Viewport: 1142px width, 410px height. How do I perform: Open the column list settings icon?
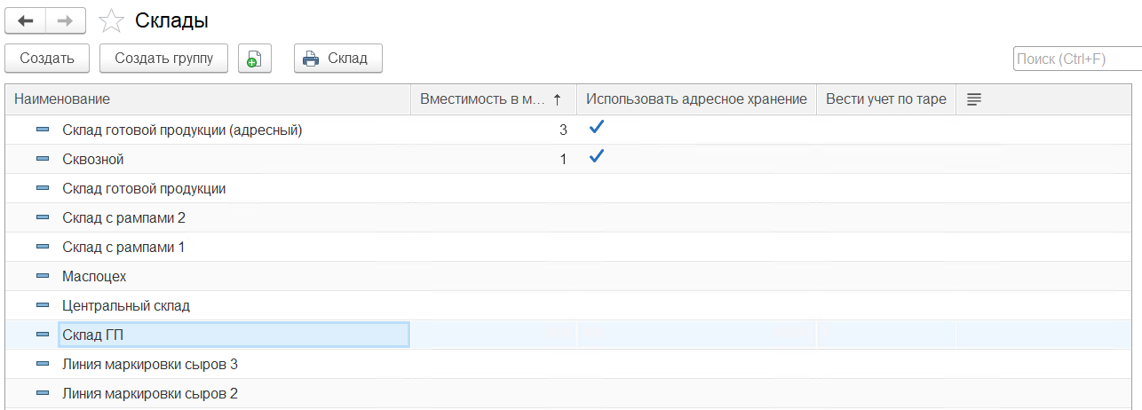pyautogui.click(x=973, y=99)
